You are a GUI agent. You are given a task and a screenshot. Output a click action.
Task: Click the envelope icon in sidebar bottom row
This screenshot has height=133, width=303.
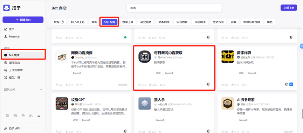15,116
